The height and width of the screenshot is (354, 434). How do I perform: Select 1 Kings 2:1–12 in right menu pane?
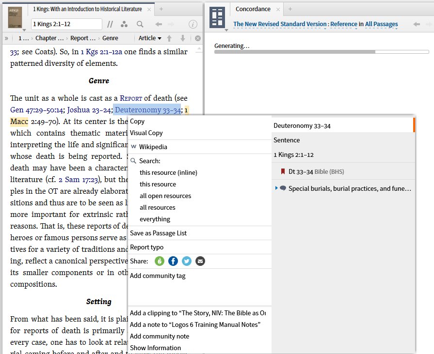[x=343, y=155]
